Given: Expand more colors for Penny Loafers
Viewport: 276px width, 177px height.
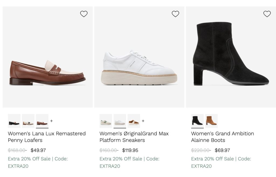Looking at the screenshot, I should [51, 121].
